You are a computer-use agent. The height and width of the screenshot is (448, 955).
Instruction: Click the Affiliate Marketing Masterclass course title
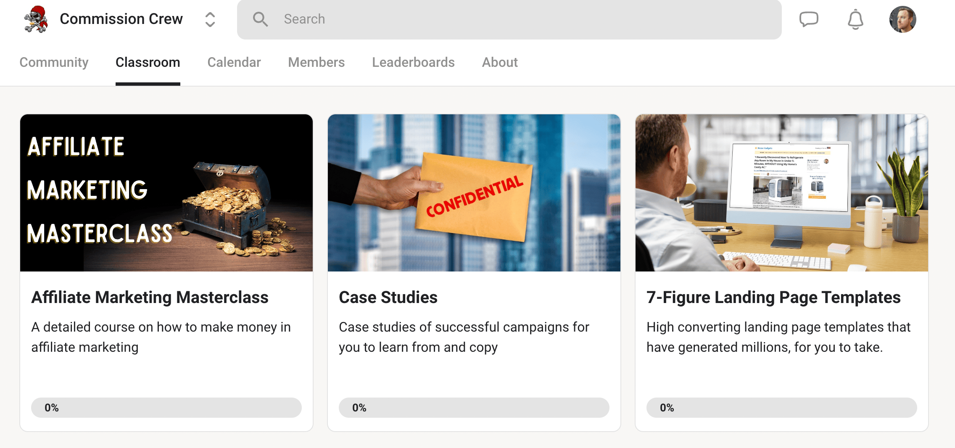point(150,298)
